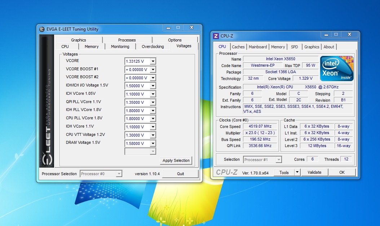Image resolution: width=380 pixels, height=226 pixels.
Task: Expand the QPI PLL VCore dropdown
Action: [153, 102]
